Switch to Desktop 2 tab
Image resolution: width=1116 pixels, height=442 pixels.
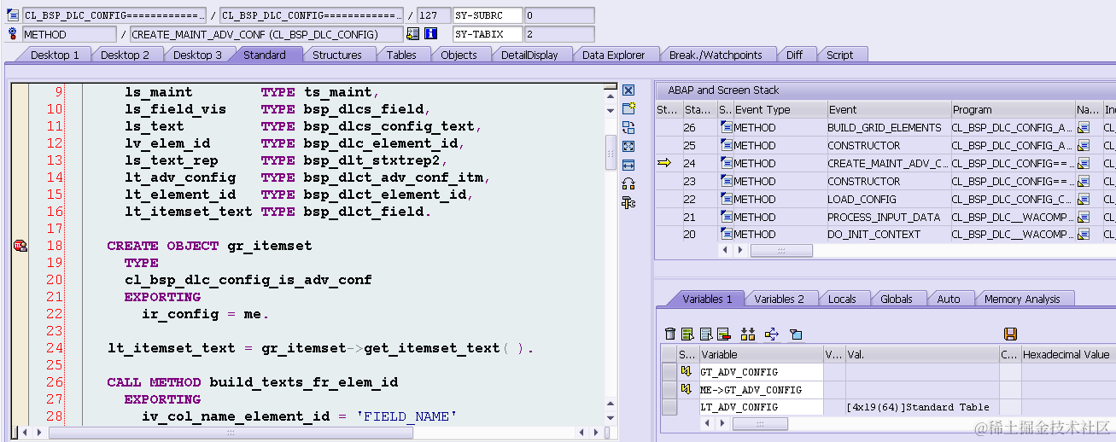(125, 55)
